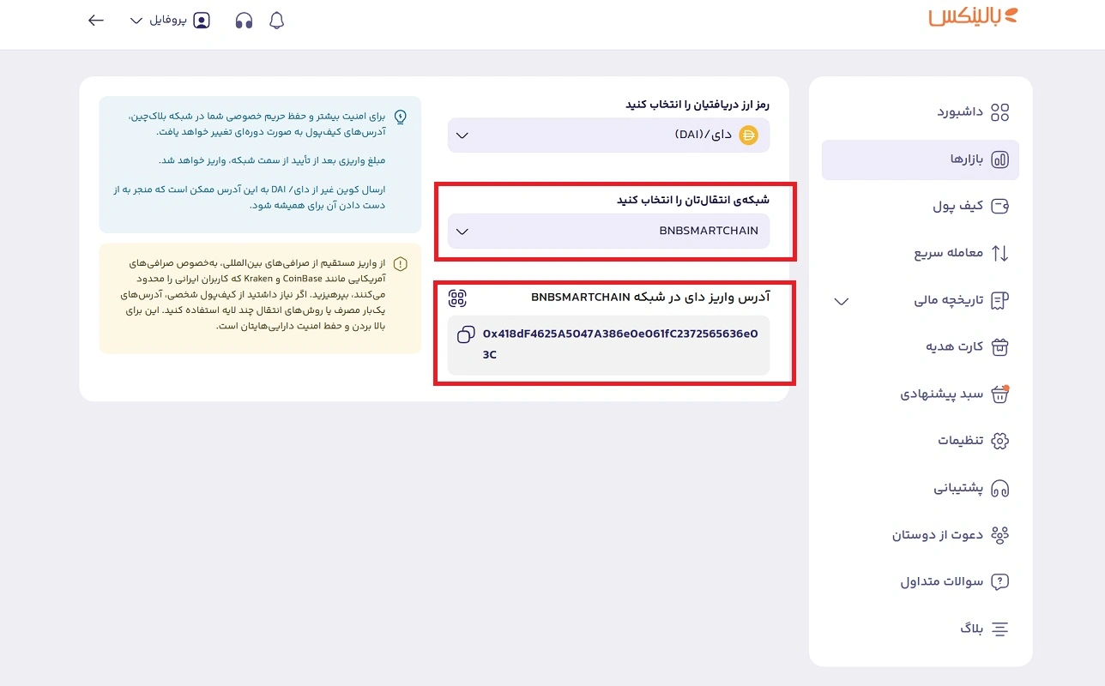The width and height of the screenshot is (1105, 686).
Task: Click the wallet icon in sidebar
Action: tap(999, 206)
